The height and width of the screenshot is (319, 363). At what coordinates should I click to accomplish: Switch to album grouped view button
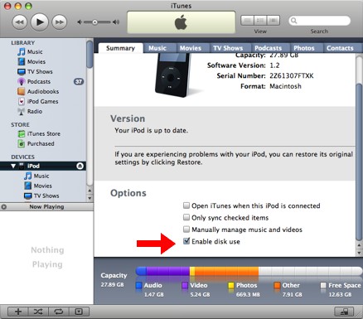(260, 21)
